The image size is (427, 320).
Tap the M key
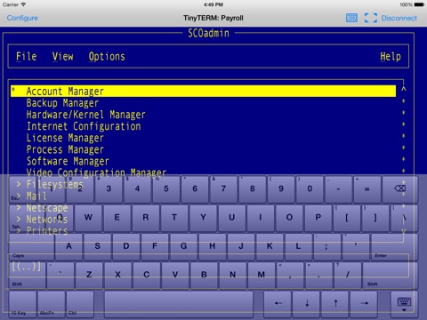(262, 275)
